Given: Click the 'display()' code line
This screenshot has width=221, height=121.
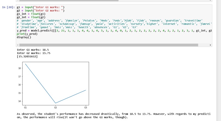Looking at the screenshot, I should coord(24,37).
